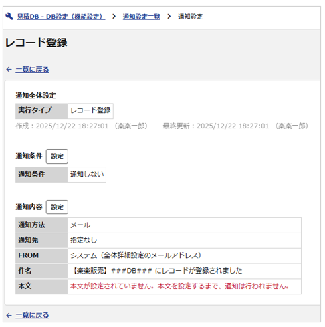The image size is (325, 327).
Task: Open the 設定 button next to 通知条件
Action: pyautogui.click(x=57, y=156)
